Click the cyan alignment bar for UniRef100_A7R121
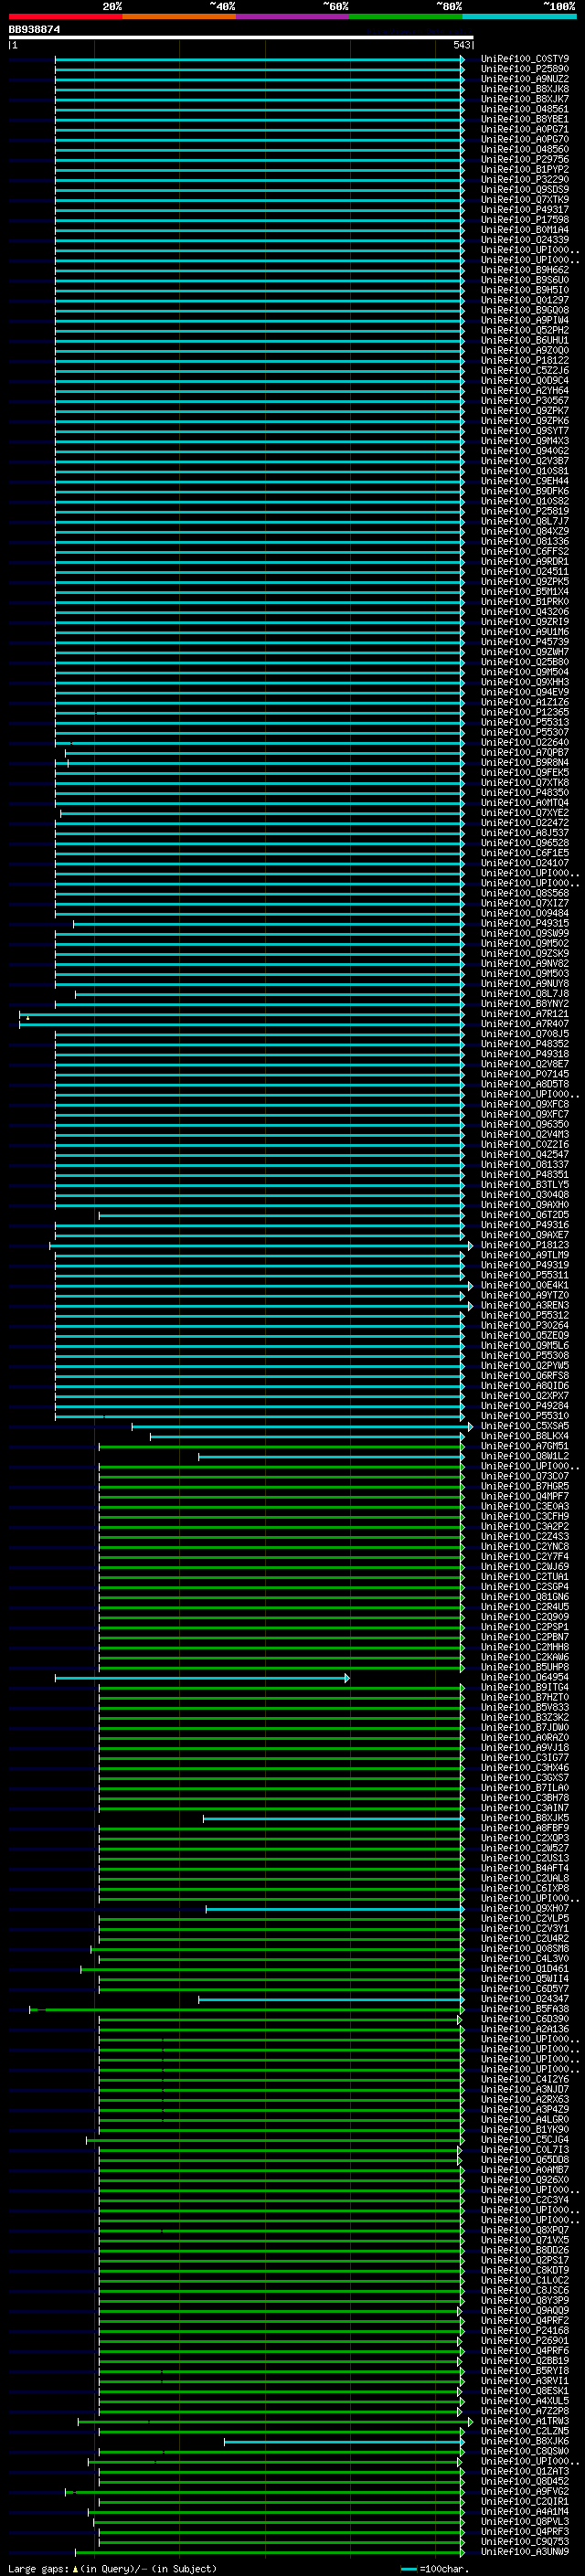The image size is (585, 2576). coord(241,1014)
